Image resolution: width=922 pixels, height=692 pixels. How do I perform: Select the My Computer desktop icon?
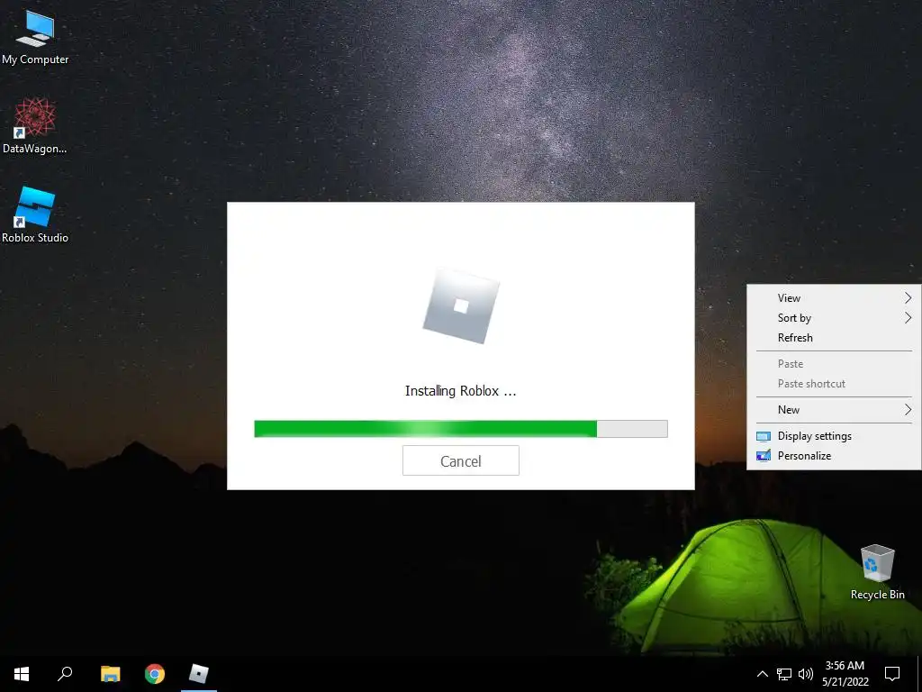pos(35,37)
